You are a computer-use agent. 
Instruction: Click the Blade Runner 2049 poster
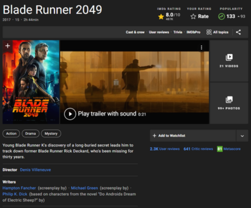tap(31, 82)
